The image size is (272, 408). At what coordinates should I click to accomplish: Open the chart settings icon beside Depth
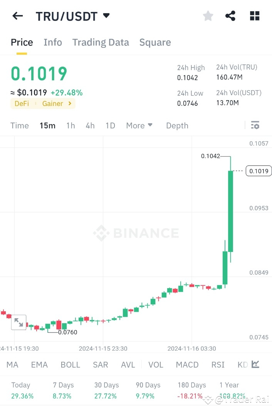pyautogui.click(x=255, y=125)
